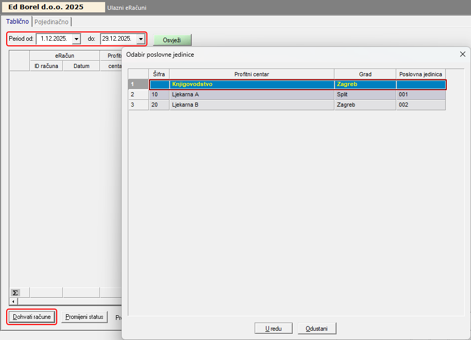Select the Ljekarna A row

point(251,95)
